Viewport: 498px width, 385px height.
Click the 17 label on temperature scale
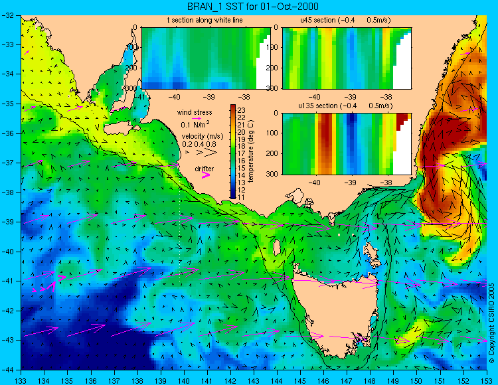242,153
